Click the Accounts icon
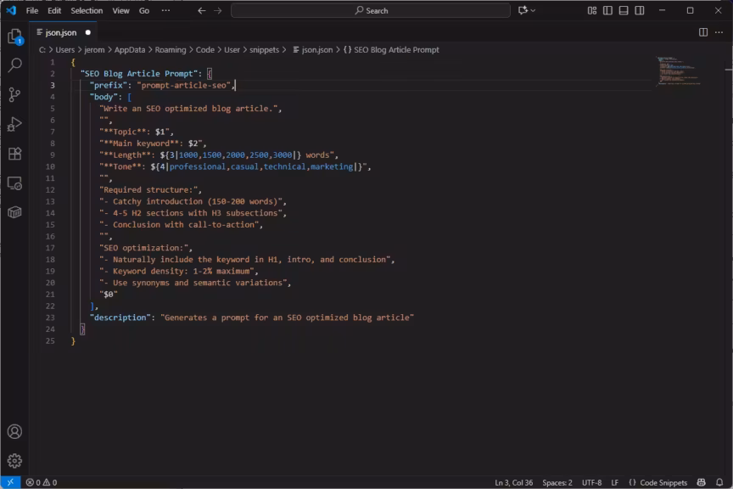The width and height of the screenshot is (733, 489). tap(14, 431)
